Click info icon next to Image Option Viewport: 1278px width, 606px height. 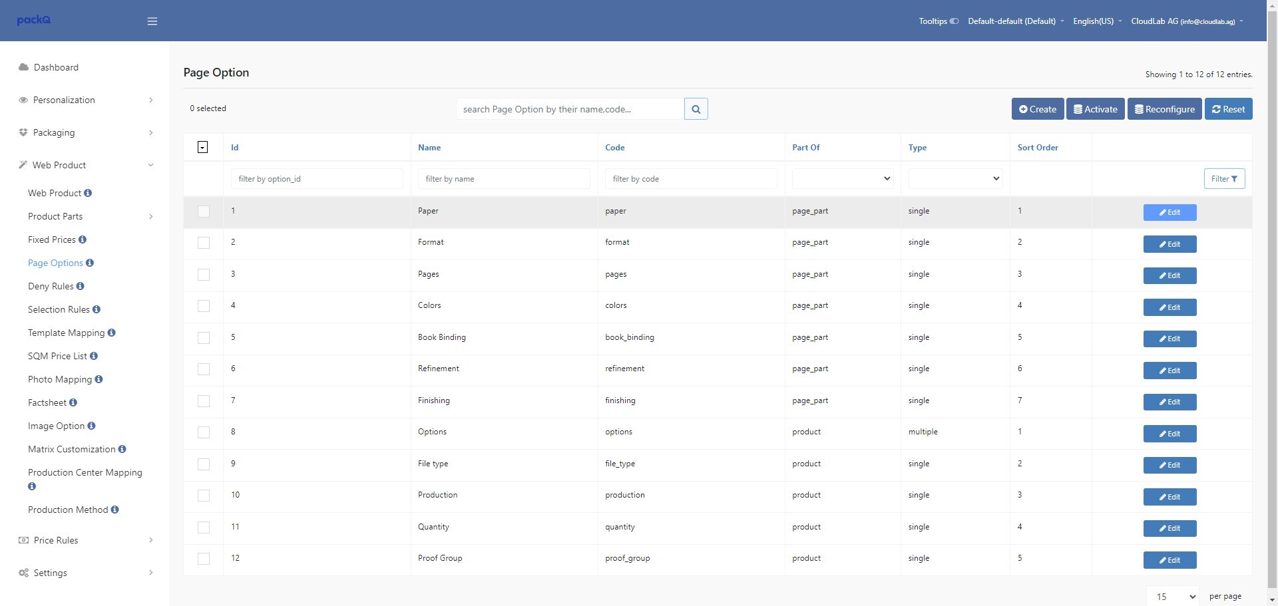(91, 426)
